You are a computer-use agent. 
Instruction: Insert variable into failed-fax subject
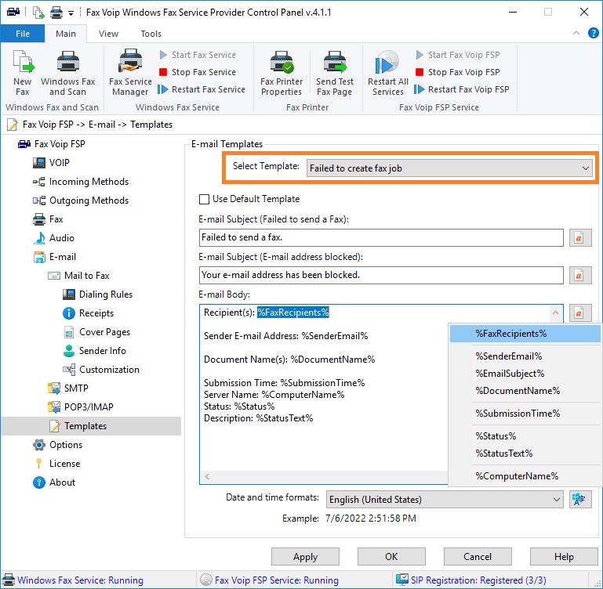(580, 238)
